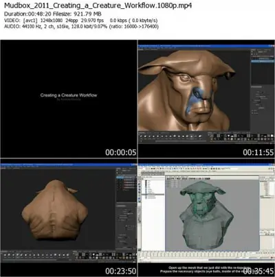Select first sculpt tool in 00:11:55 frame tray

(142, 136)
